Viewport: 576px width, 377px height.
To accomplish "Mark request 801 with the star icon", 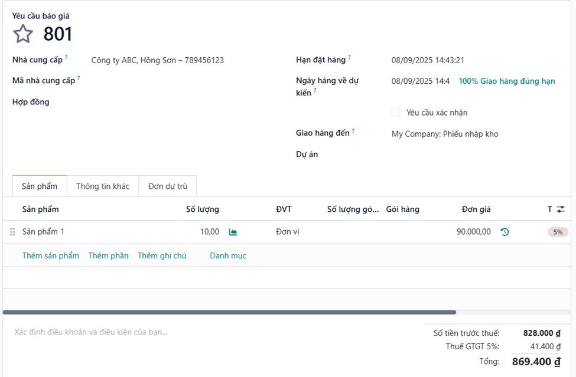I will click(23, 34).
